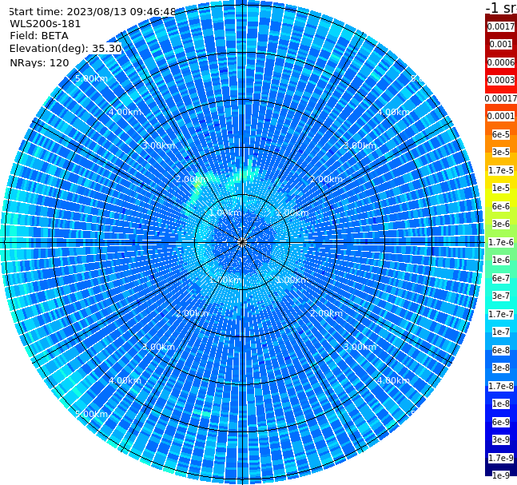Click the 5.00km ring label in upper-left quadrant
517x485 pixels.
click(x=91, y=78)
